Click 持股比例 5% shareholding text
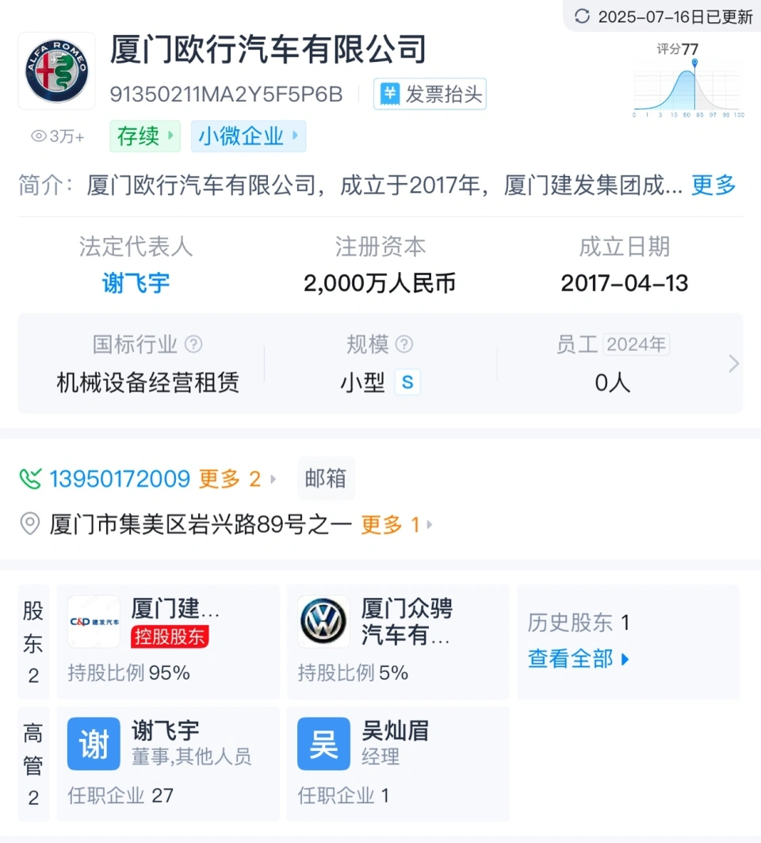The height and width of the screenshot is (843, 761). click(x=353, y=672)
